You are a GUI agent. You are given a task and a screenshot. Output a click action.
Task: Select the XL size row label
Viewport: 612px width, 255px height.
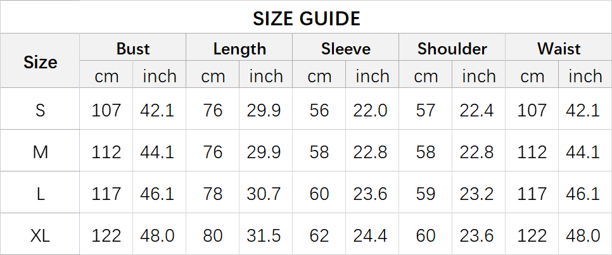pos(40,235)
